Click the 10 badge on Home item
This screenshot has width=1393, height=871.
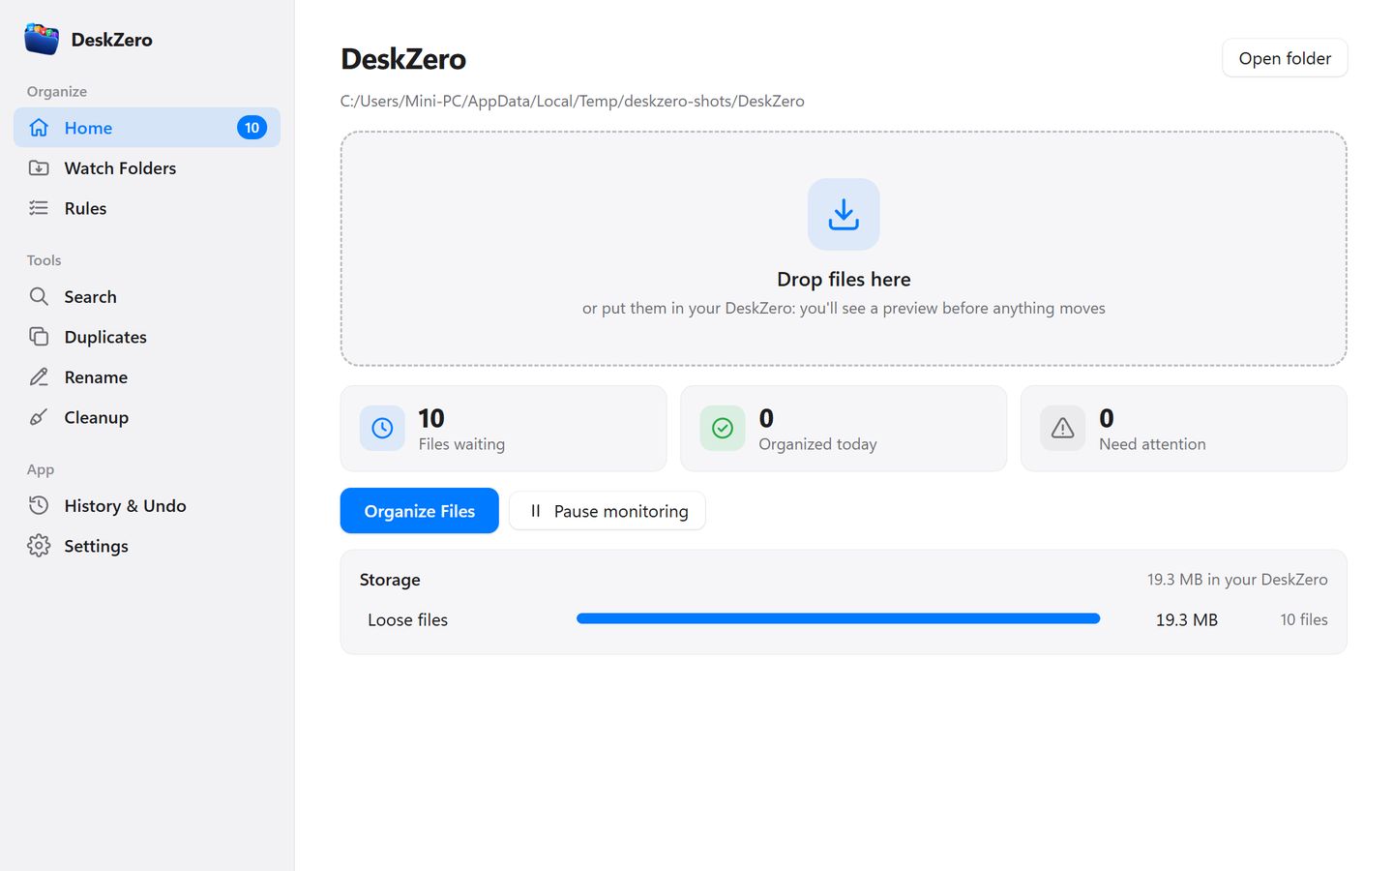(x=252, y=128)
